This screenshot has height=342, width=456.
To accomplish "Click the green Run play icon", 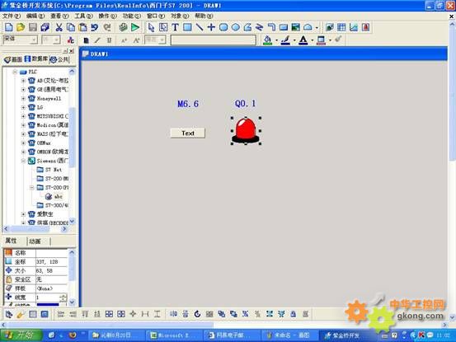I will [x=135, y=27].
